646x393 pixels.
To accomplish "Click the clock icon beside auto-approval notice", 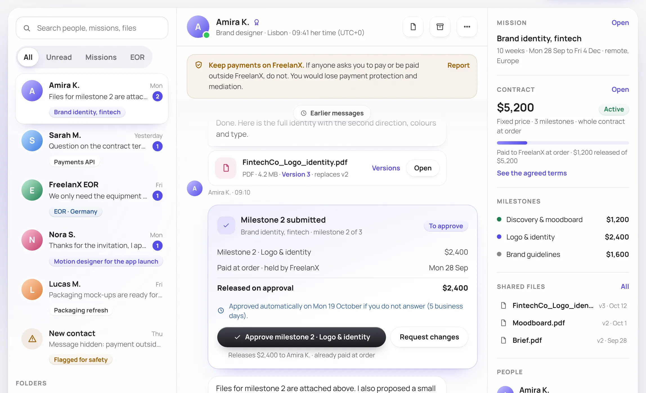I will (221, 310).
